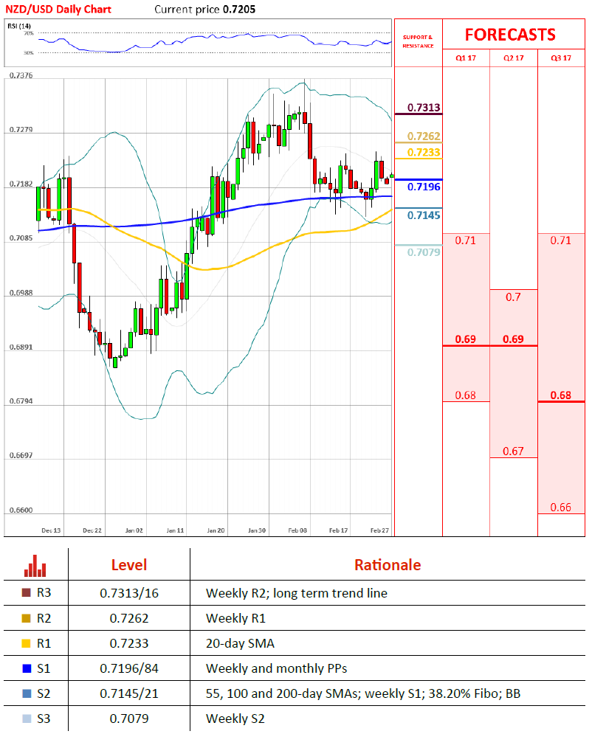Click the S1 blue square marker

pos(27,668)
